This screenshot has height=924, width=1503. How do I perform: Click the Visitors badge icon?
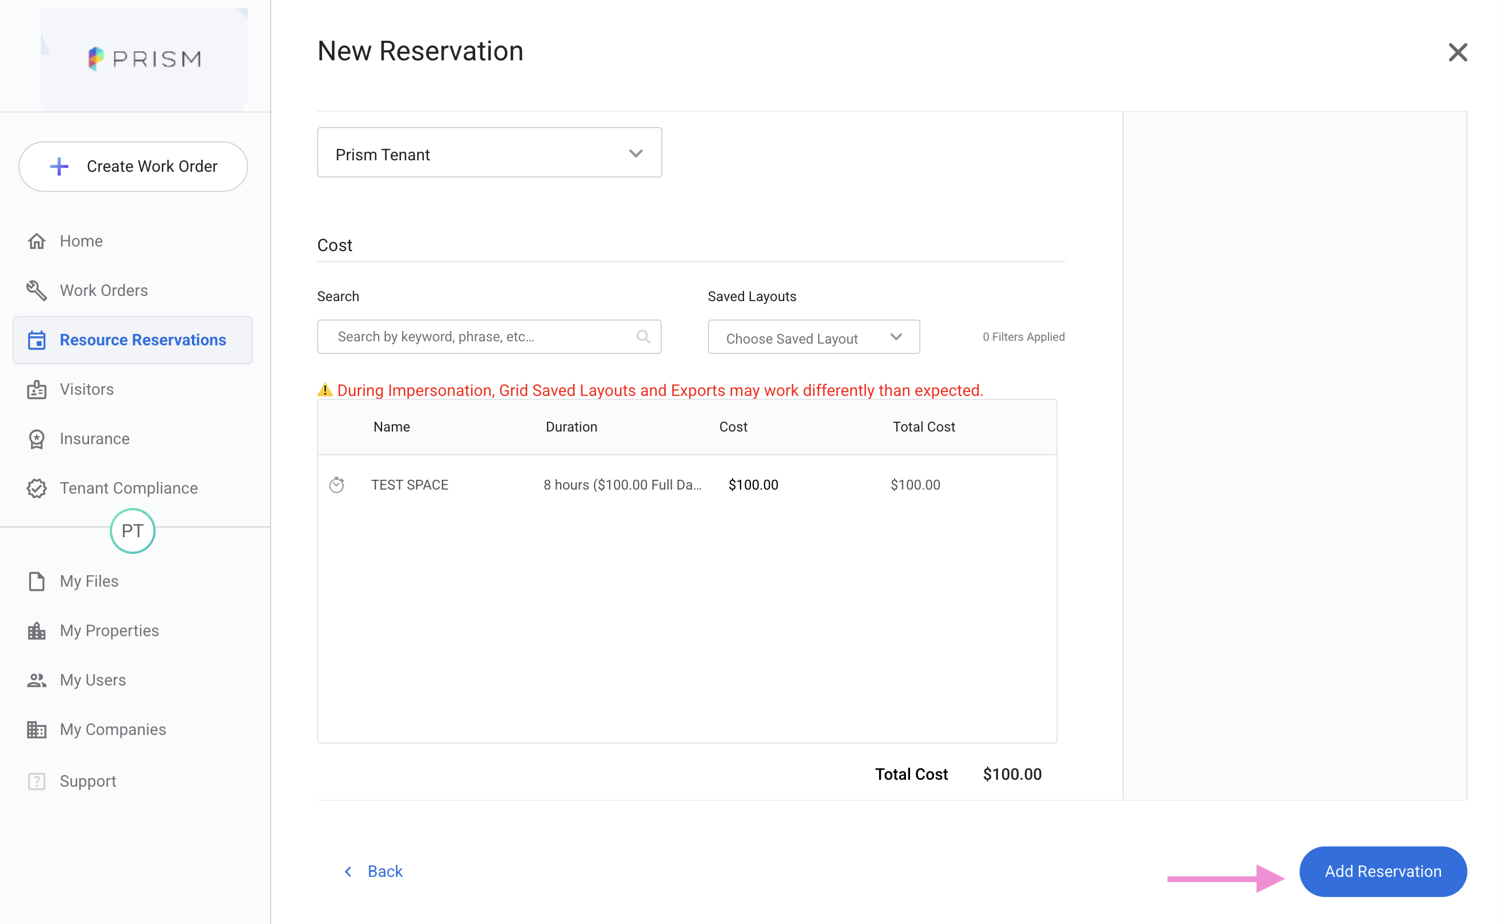pyautogui.click(x=37, y=390)
